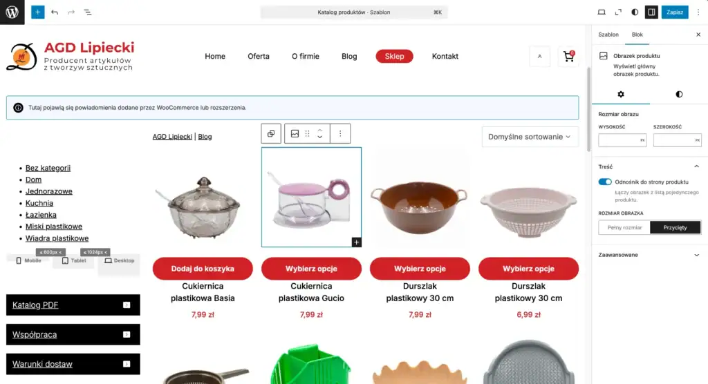Image resolution: width=708 pixels, height=384 pixels.
Task: Open the Styles half-circle icon in top bar
Action: click(635, 12)
